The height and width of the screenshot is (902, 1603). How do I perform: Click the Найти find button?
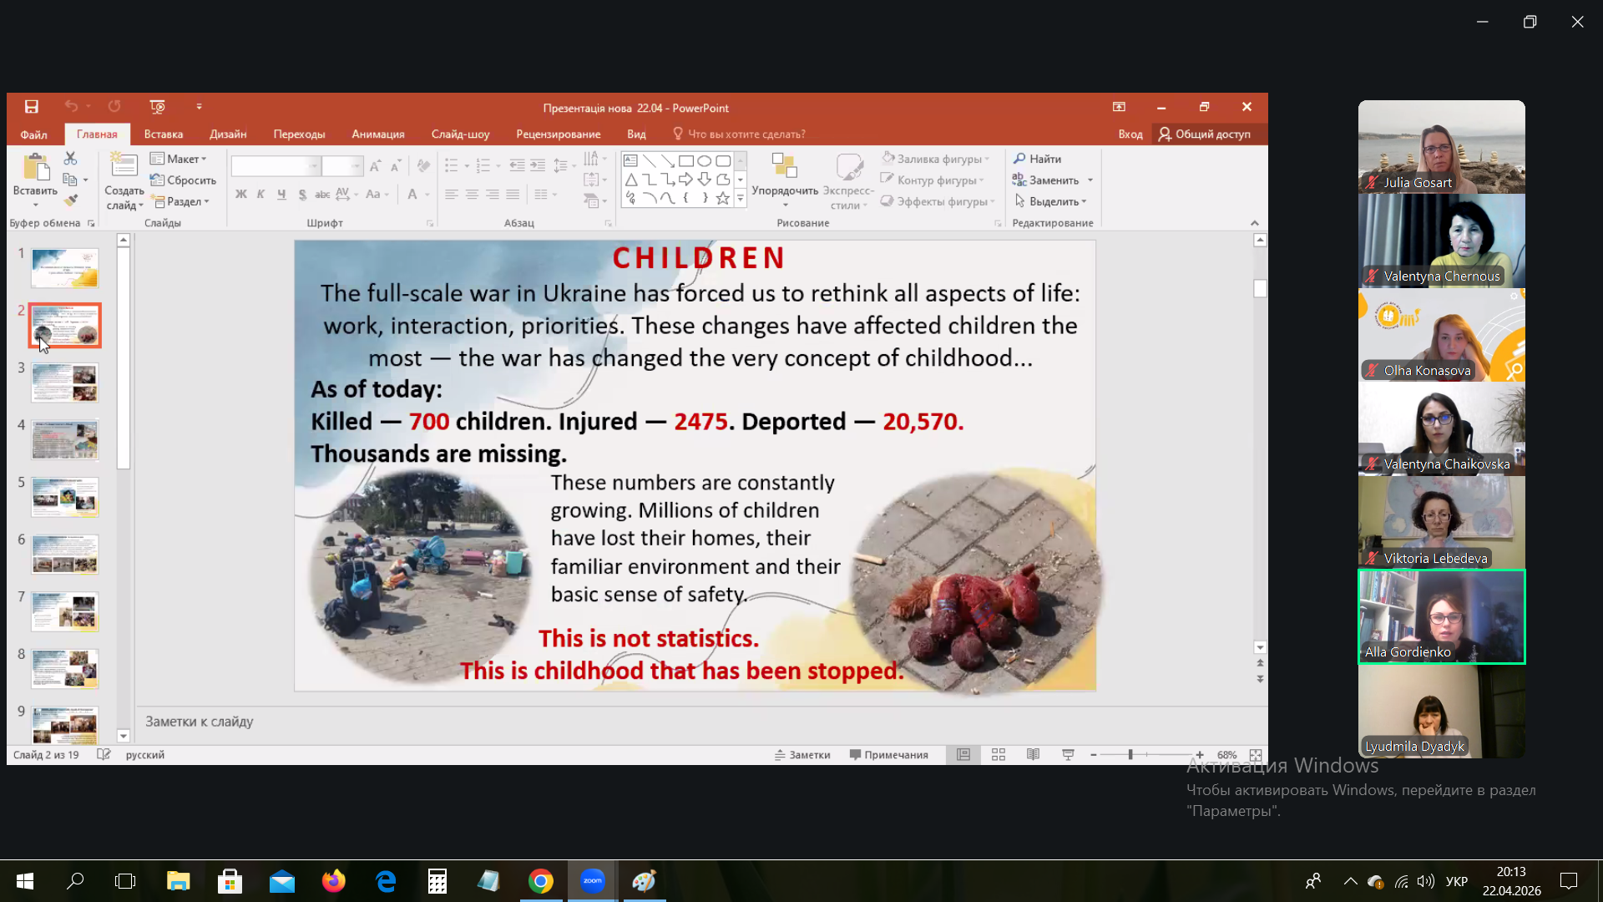tap(1037, 159)
